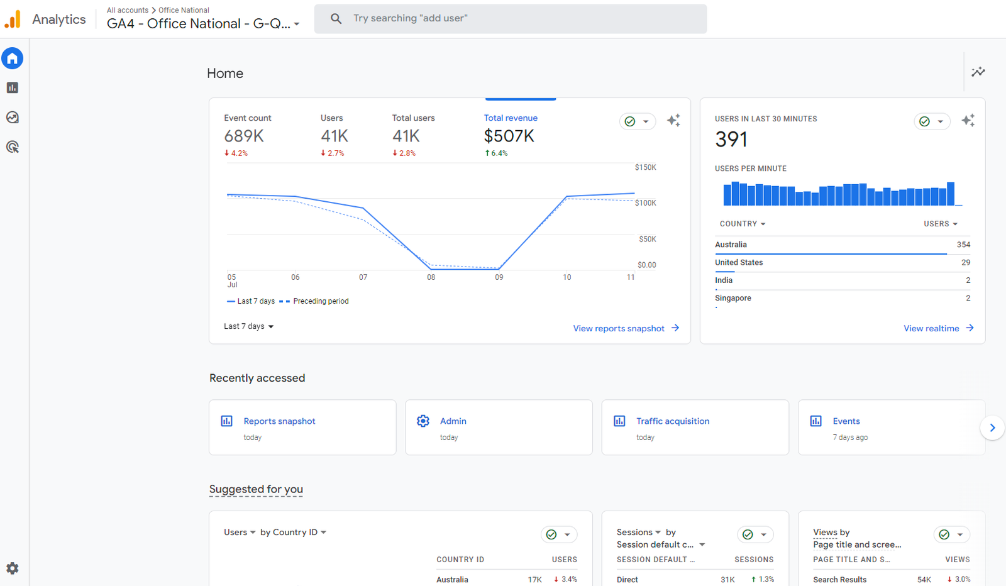Open Admin gear icon at bottom left
Viewport: 1006px width, 586px height.
[x=13, y=568]
